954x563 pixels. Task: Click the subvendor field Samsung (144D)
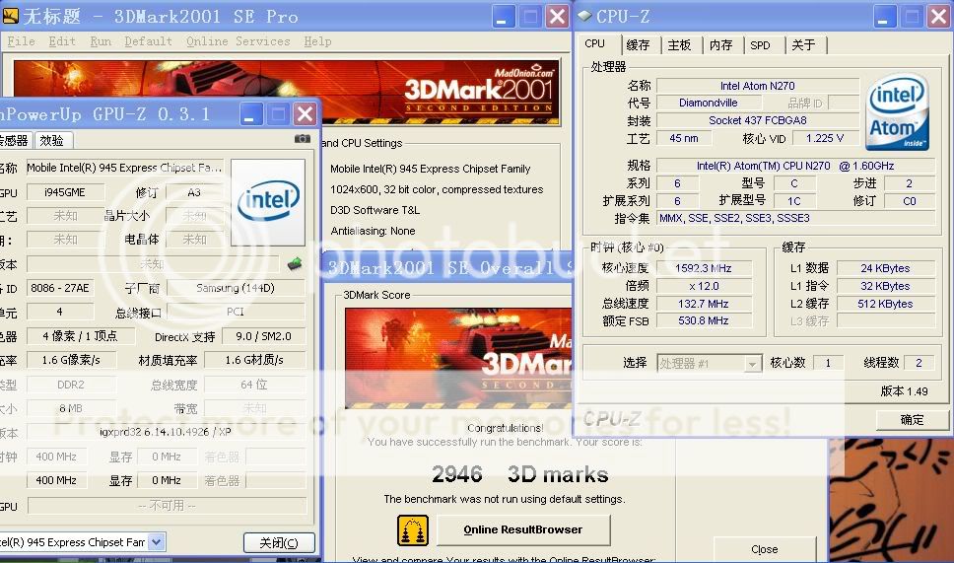coord(236,288)
